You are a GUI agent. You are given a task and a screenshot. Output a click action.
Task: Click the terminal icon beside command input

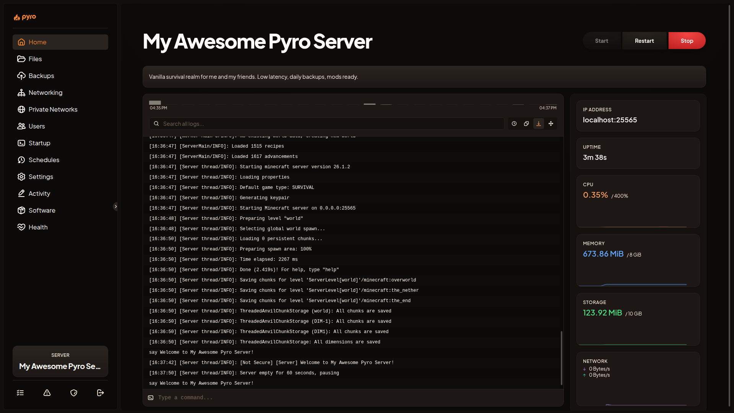tap(151, 398)
